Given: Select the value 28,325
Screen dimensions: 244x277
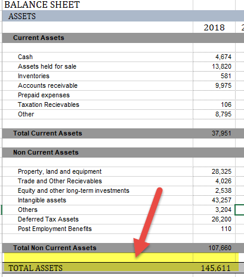Looking at the screenshot, I should (x=221, y=171).
